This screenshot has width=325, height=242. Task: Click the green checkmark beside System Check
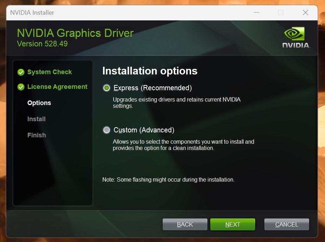21,72
